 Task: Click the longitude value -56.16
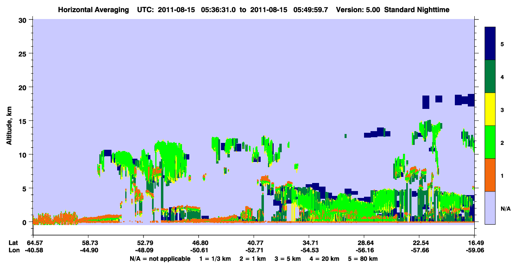point(364,250)
